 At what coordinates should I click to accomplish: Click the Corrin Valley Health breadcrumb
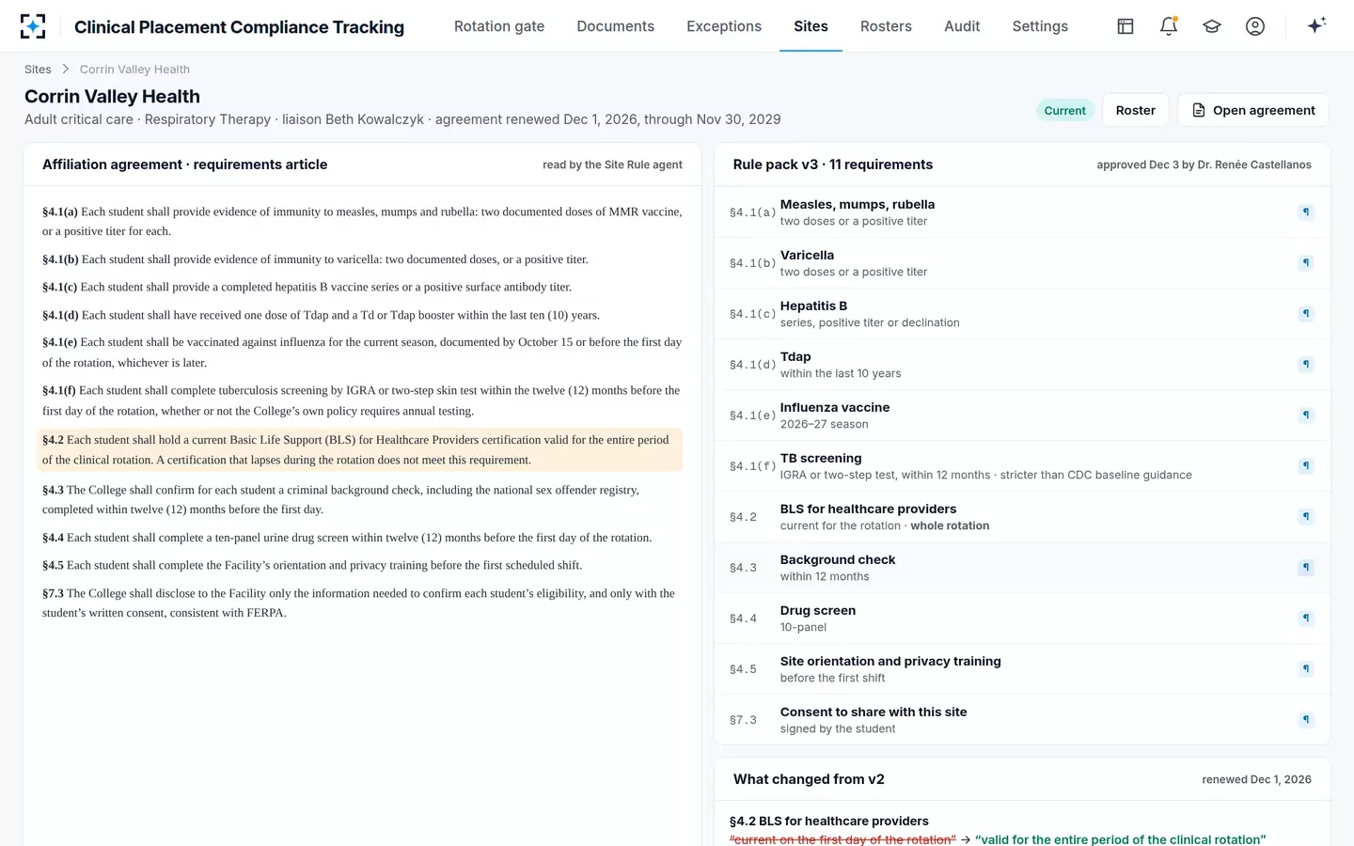point(134,70)
